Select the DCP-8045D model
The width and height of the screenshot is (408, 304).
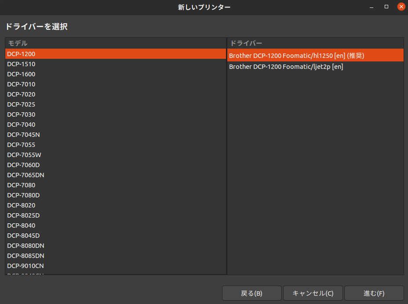pyautogui.click(x=23, y=236)
